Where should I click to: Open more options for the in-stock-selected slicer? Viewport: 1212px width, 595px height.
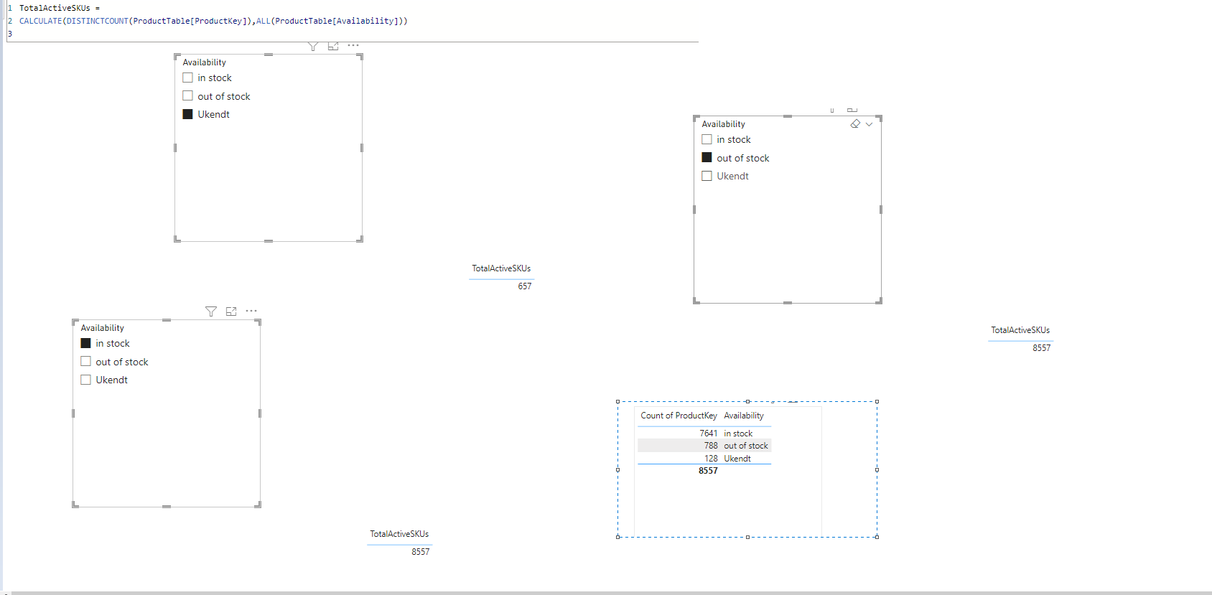click(x=251, y=311)
